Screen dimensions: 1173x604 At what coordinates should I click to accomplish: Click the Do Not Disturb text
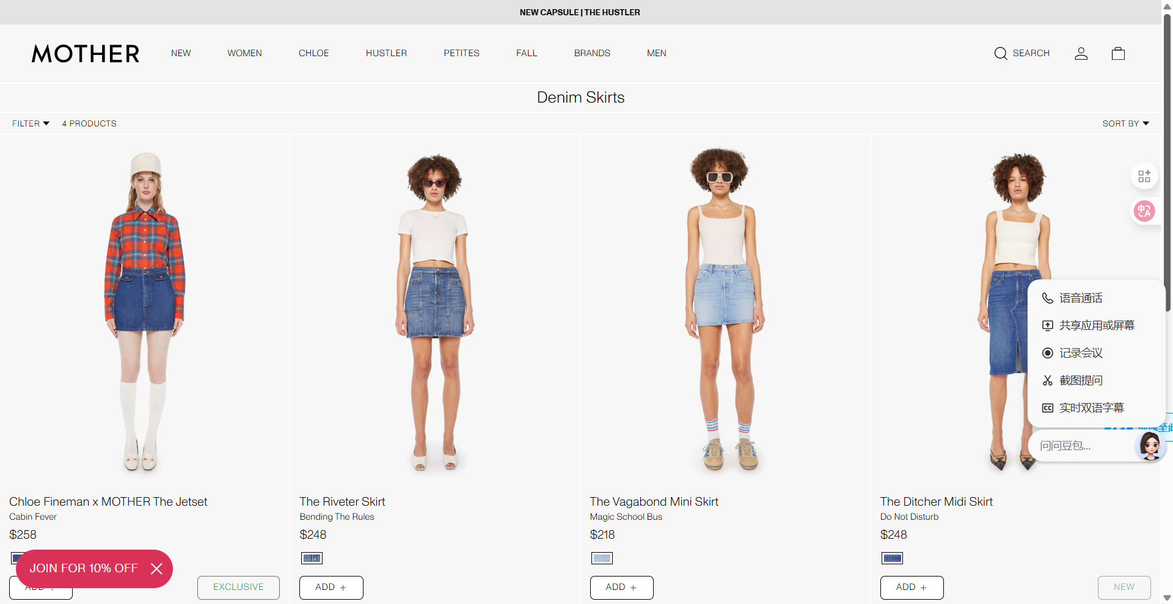(x=909, y=517)
